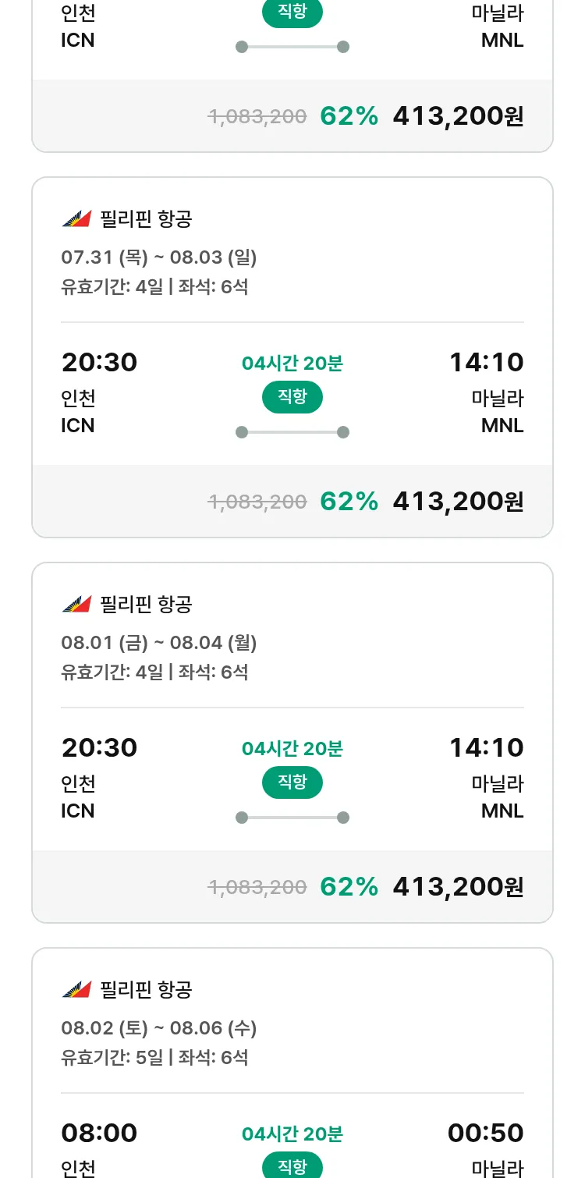Screen dimensions: 585x1178
Task: Tap the 유효기간: 5일 validity text
Action: 112,1057
